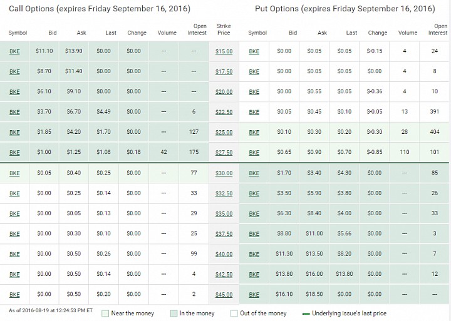Click put volume cell showing 110
Viewport: 451px width, 321px height.
tap(405, 152)
